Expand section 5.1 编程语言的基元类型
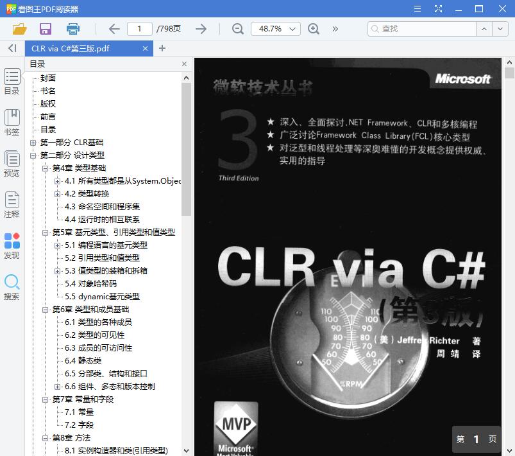Screen dimensions: 515x456 pyautogui.click(x=58, y=245)
